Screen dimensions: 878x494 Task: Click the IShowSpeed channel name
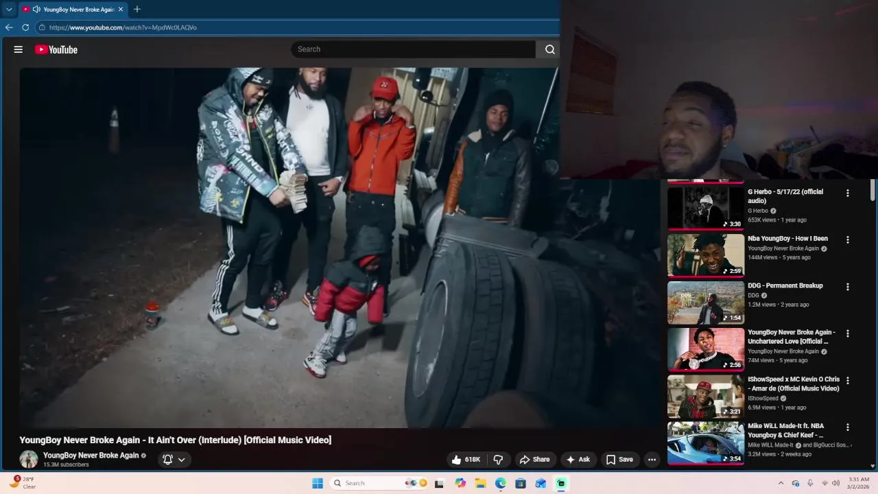[x=763, y=399]
